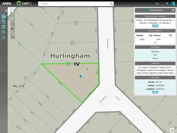
Task: Open the second layers stack icon
Action: coord(4,27)
